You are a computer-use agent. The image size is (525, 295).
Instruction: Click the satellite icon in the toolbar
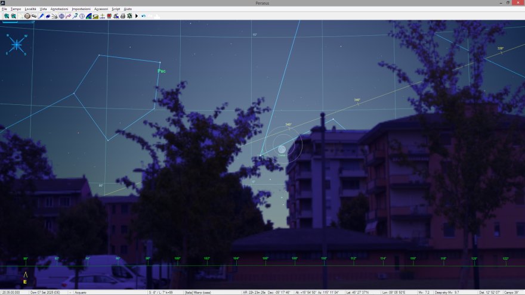pos(34,16)
